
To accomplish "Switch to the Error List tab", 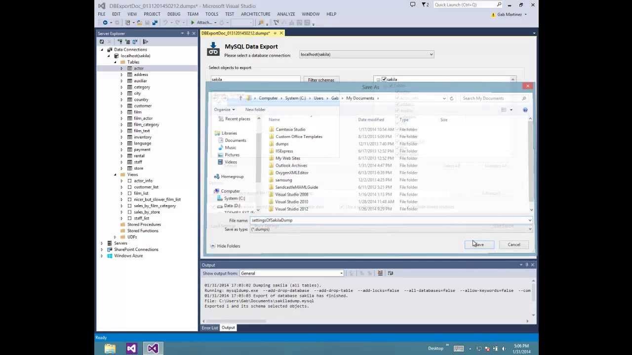I will [x=209, y=328].
